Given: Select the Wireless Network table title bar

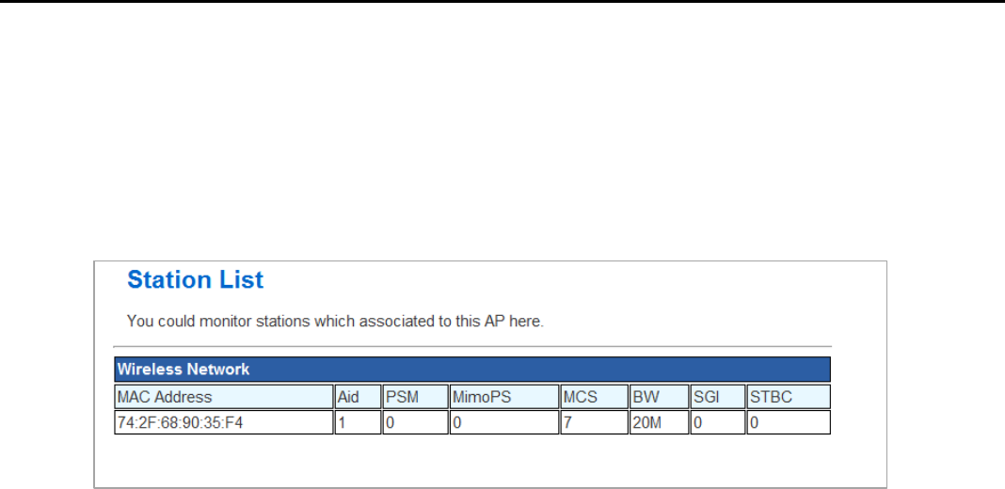Looking at the screenshot, I should click(x=472, y=369).
